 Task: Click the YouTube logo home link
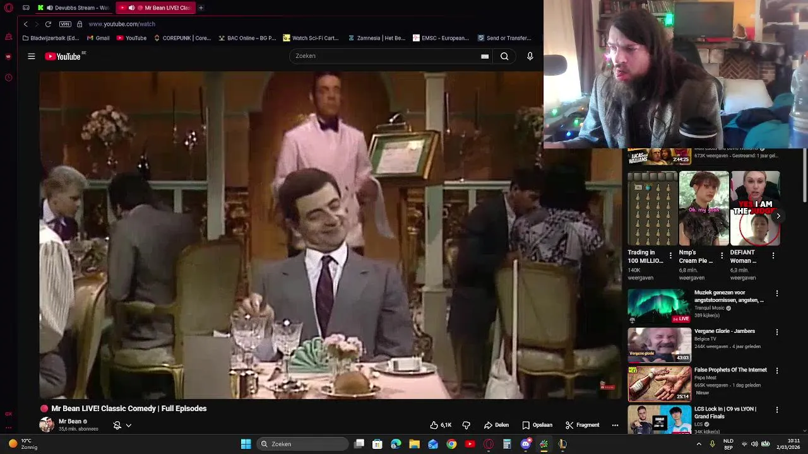pos(62,56)
